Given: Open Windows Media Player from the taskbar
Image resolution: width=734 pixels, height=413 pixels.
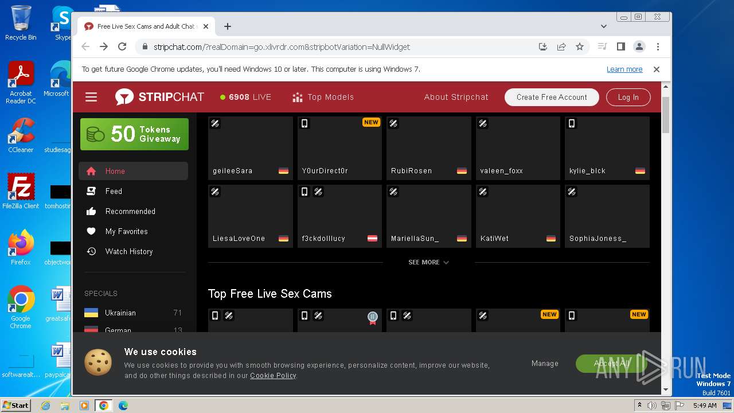Looking at the screenshot, I should pos(84,406).
